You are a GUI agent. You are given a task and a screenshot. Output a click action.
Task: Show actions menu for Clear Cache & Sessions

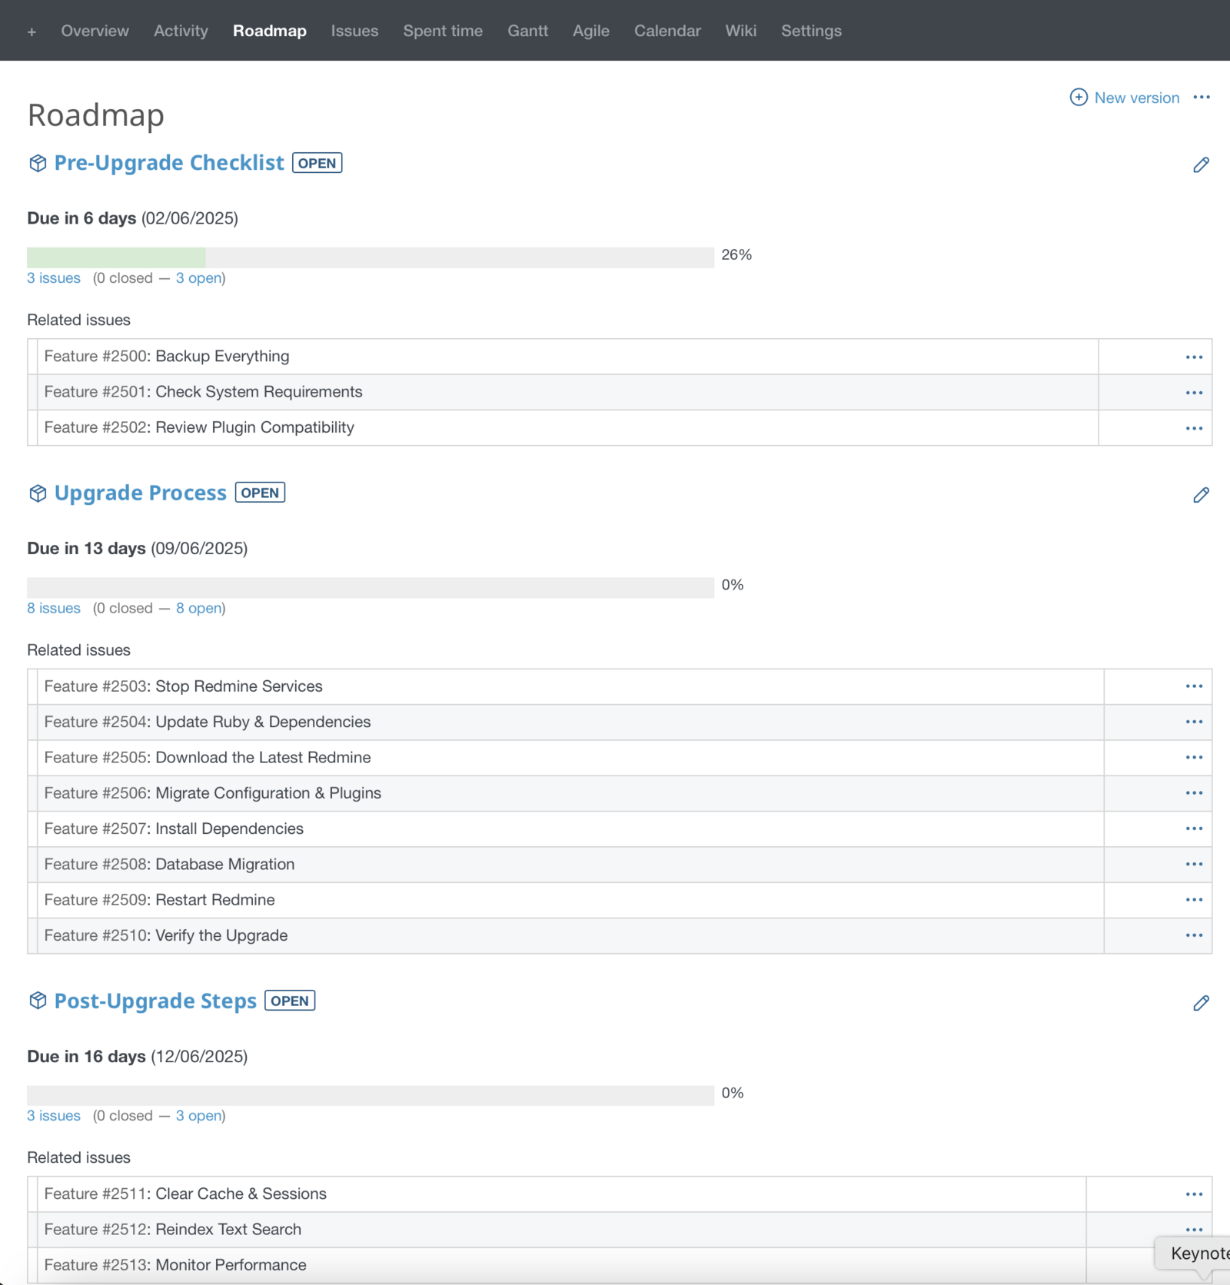pyautogui.click(x=1193, y=1194)
